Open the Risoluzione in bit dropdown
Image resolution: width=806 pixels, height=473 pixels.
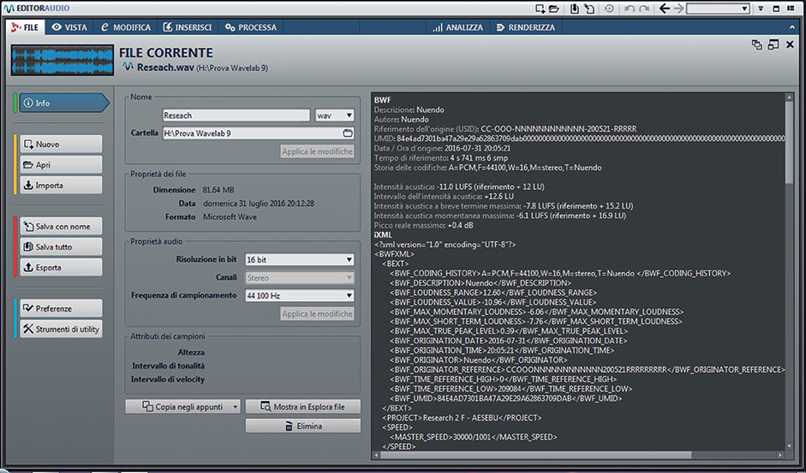click(298, 260)
